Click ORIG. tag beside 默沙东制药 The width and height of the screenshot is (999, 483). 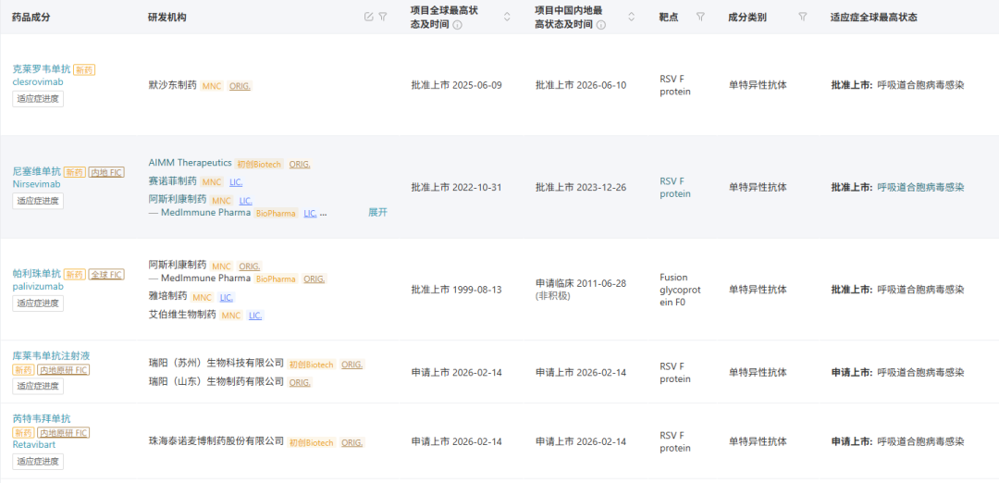coord(240,86)
